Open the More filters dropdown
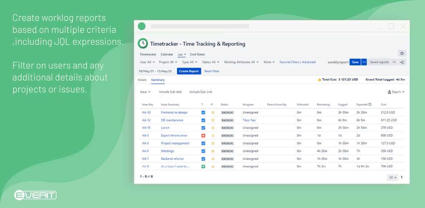The height and width of the screenshot is (208, 425). (x=269, y=62)
